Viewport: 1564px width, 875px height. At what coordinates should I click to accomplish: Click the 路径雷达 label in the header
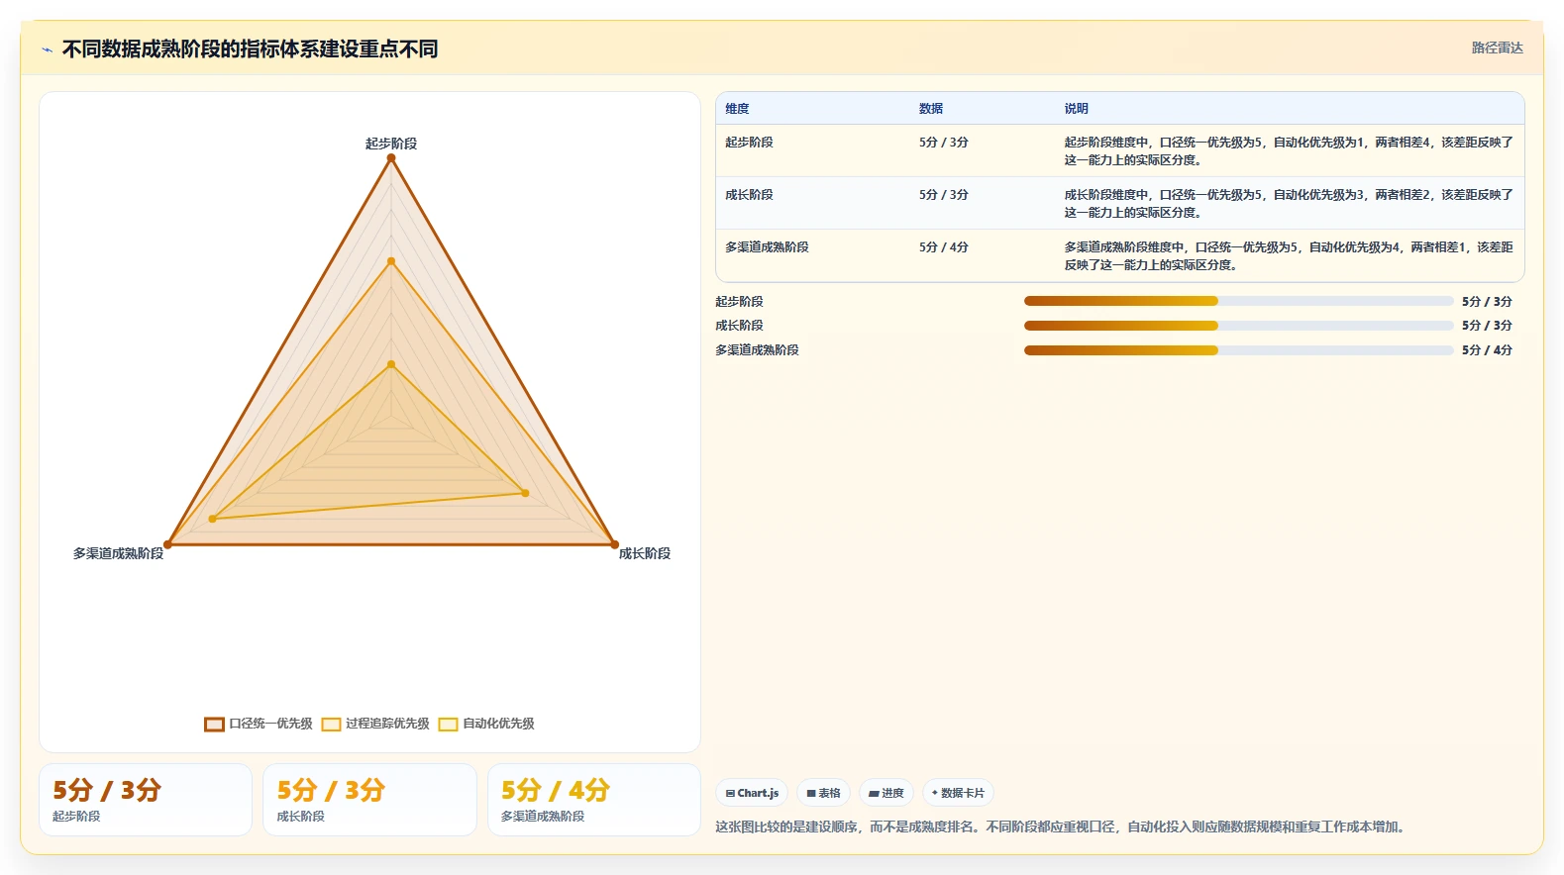(x=1497, y=48)
